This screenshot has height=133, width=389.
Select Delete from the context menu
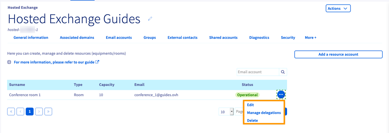pos(252,121)
